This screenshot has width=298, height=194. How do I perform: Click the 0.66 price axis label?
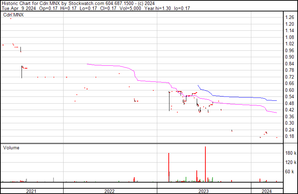click(x=290, y=83)
